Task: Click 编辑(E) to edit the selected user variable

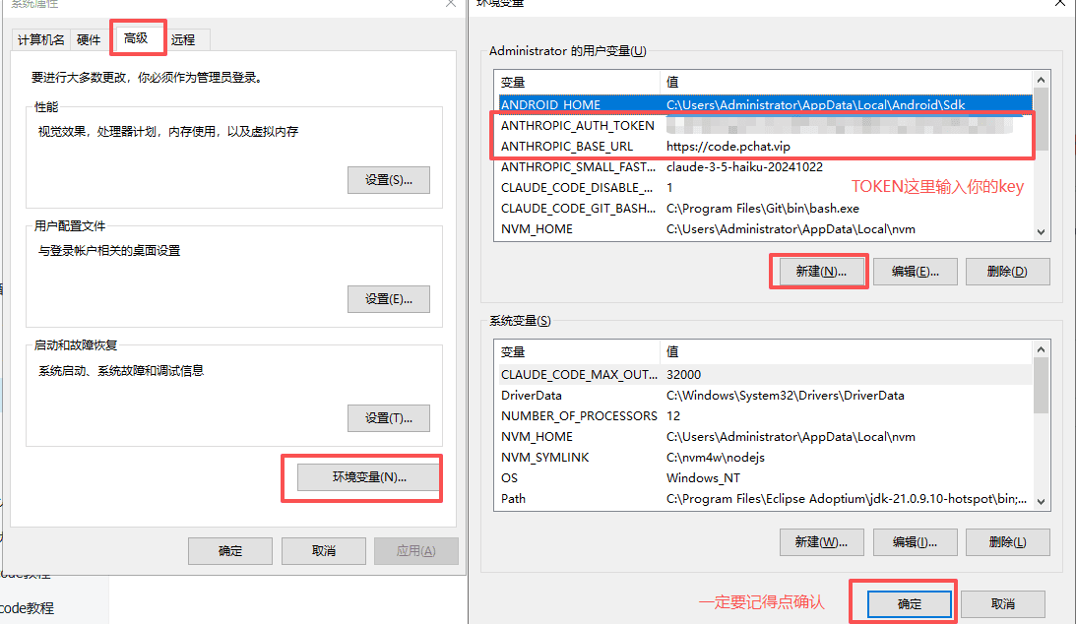Action: click(914, 271)
